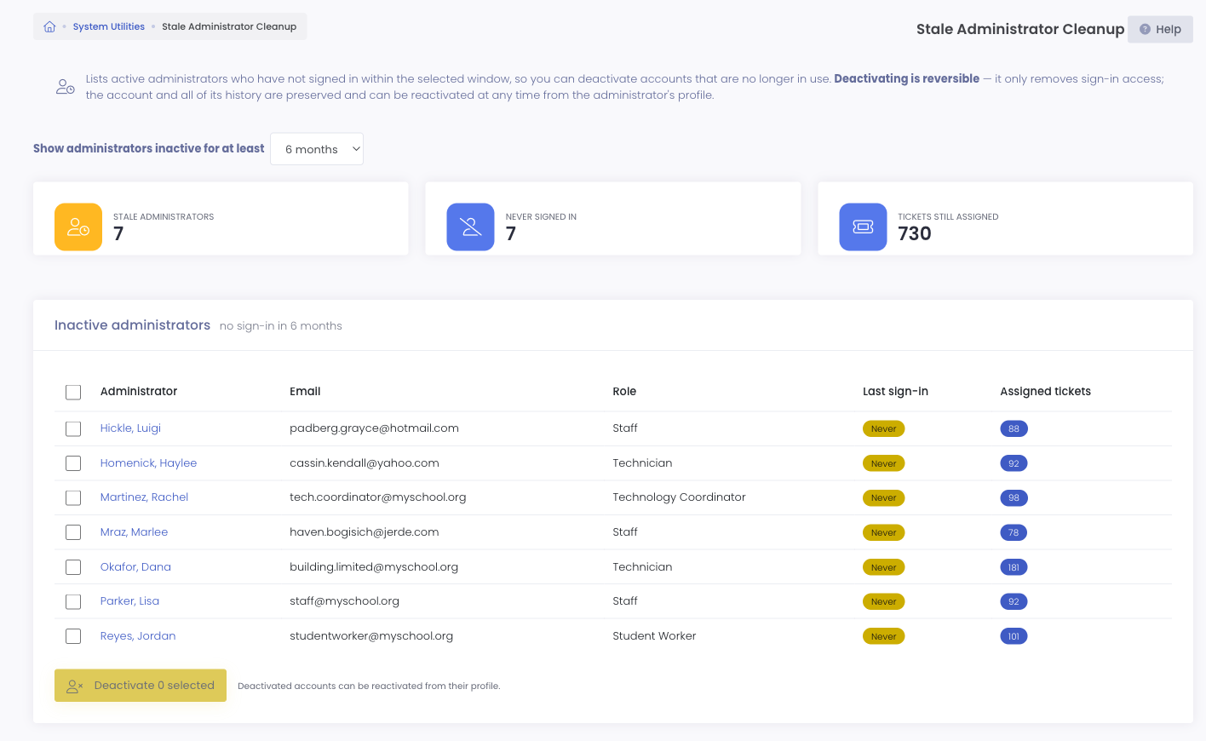The height and width of the screenshot is (741, 1206).
Task: Click the Student Worker role cell
Action: [654, 636]
